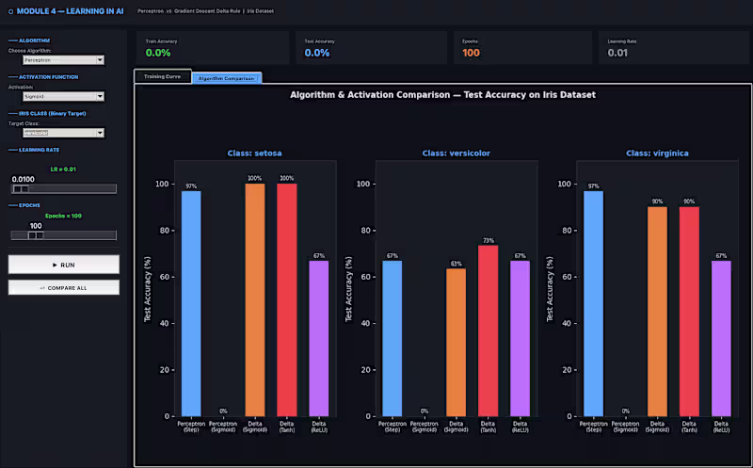Click the red 90% Delta (Tanh) bar in virginica chart
The height and width of the screenshot is (468, 753).
click(x=689, y=312)
